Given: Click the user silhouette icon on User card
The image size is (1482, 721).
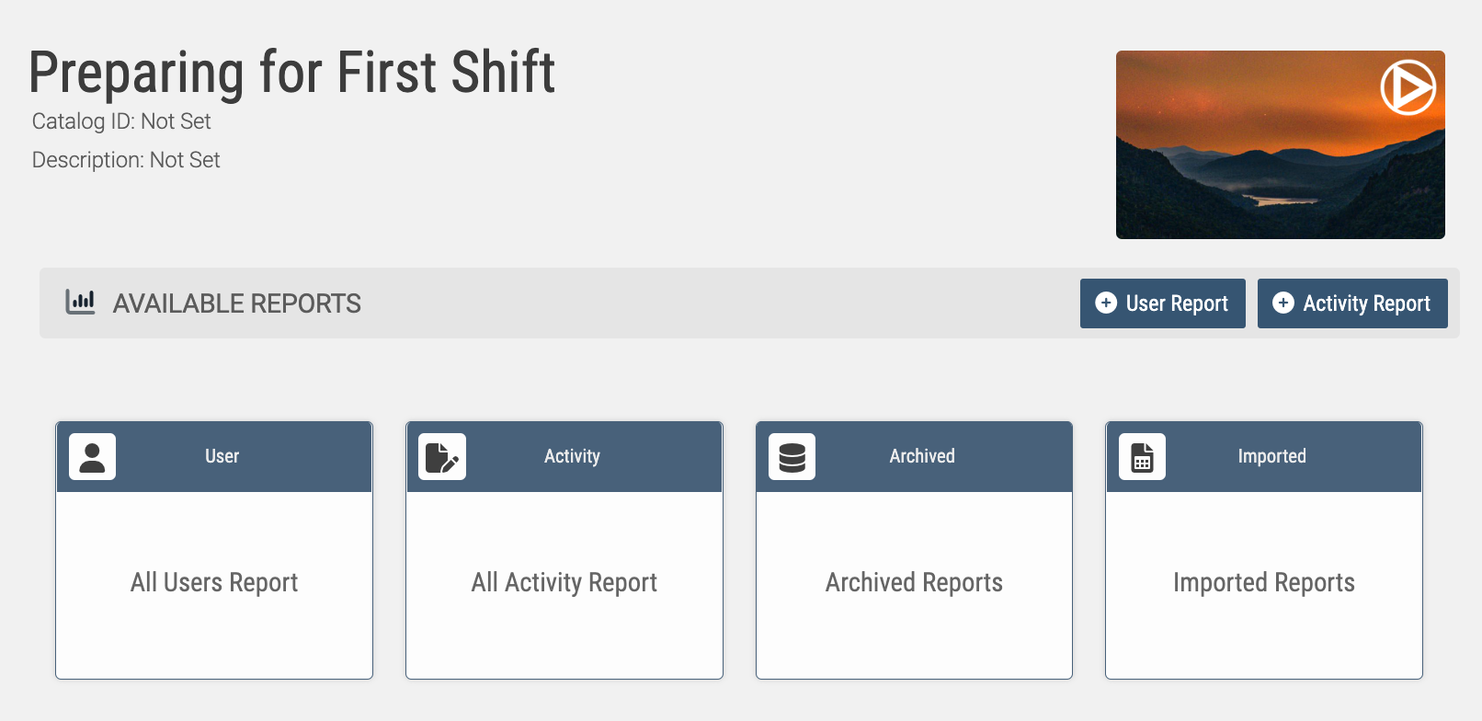Looking at the screenshot, I should pyautogui.click(x=92, y=457).
